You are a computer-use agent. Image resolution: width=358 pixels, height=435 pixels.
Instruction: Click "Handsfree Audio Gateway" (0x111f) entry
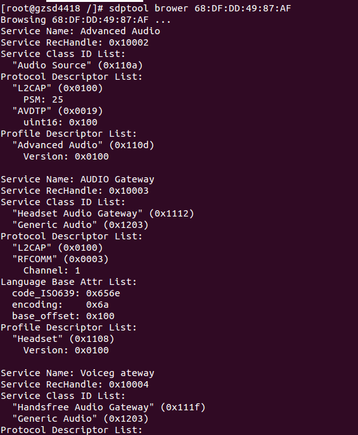pyautogui.click(x=109, y=407)
